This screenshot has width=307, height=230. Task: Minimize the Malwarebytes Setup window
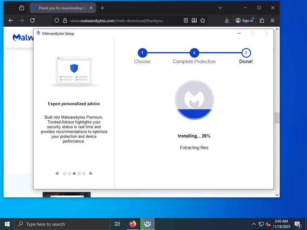coord(239,34)
